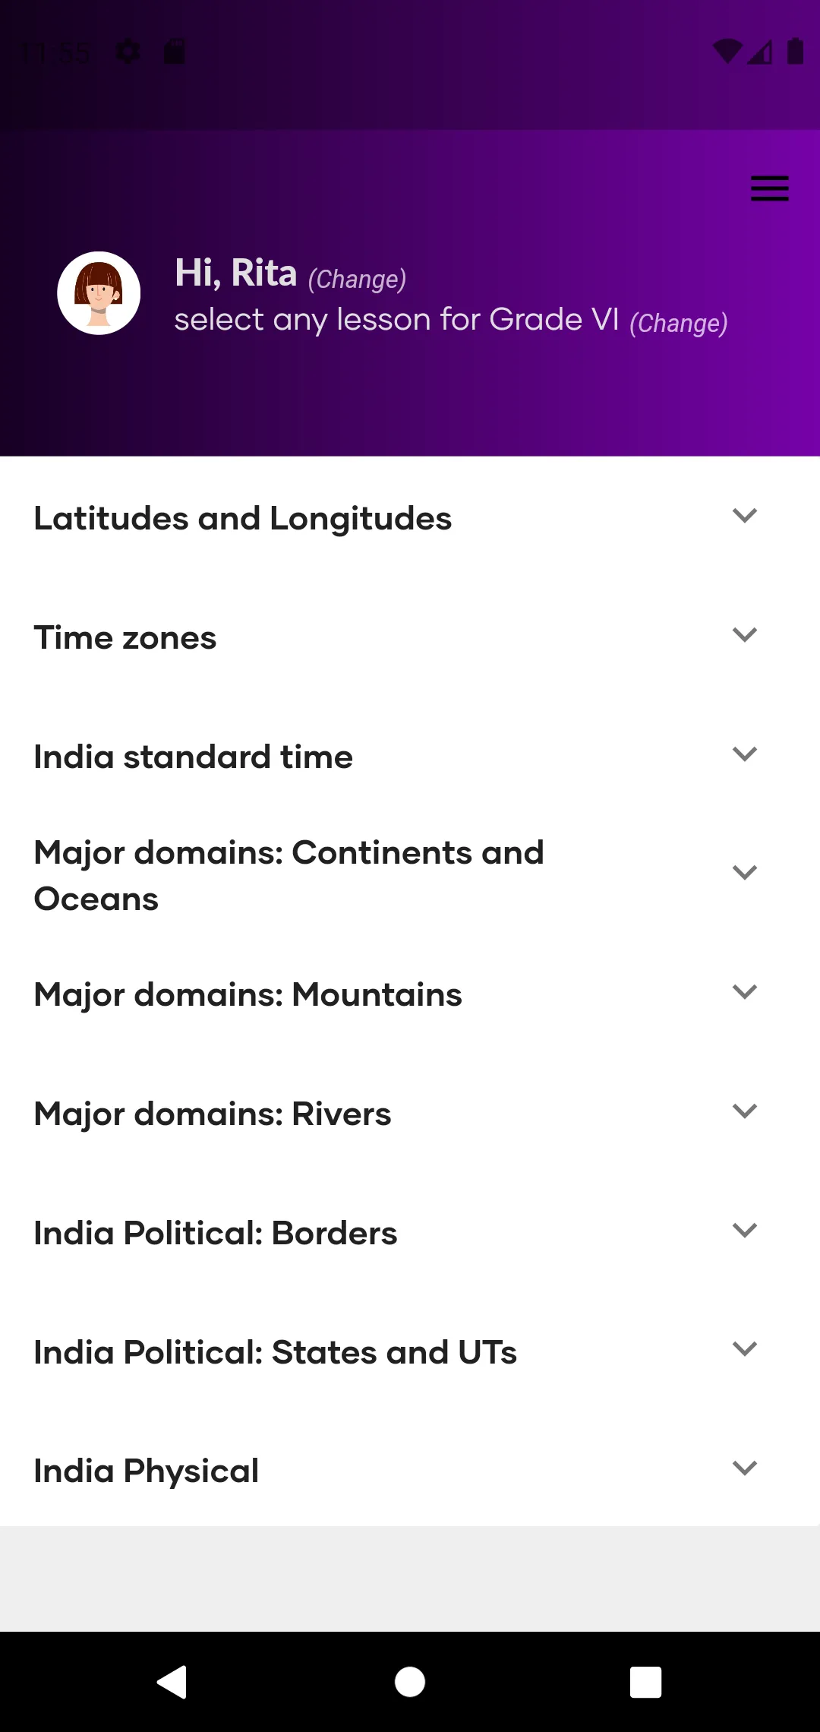This screenshot has height=1732, width=820.
Task: Select the Time zones lesson title
Action: 125,638
